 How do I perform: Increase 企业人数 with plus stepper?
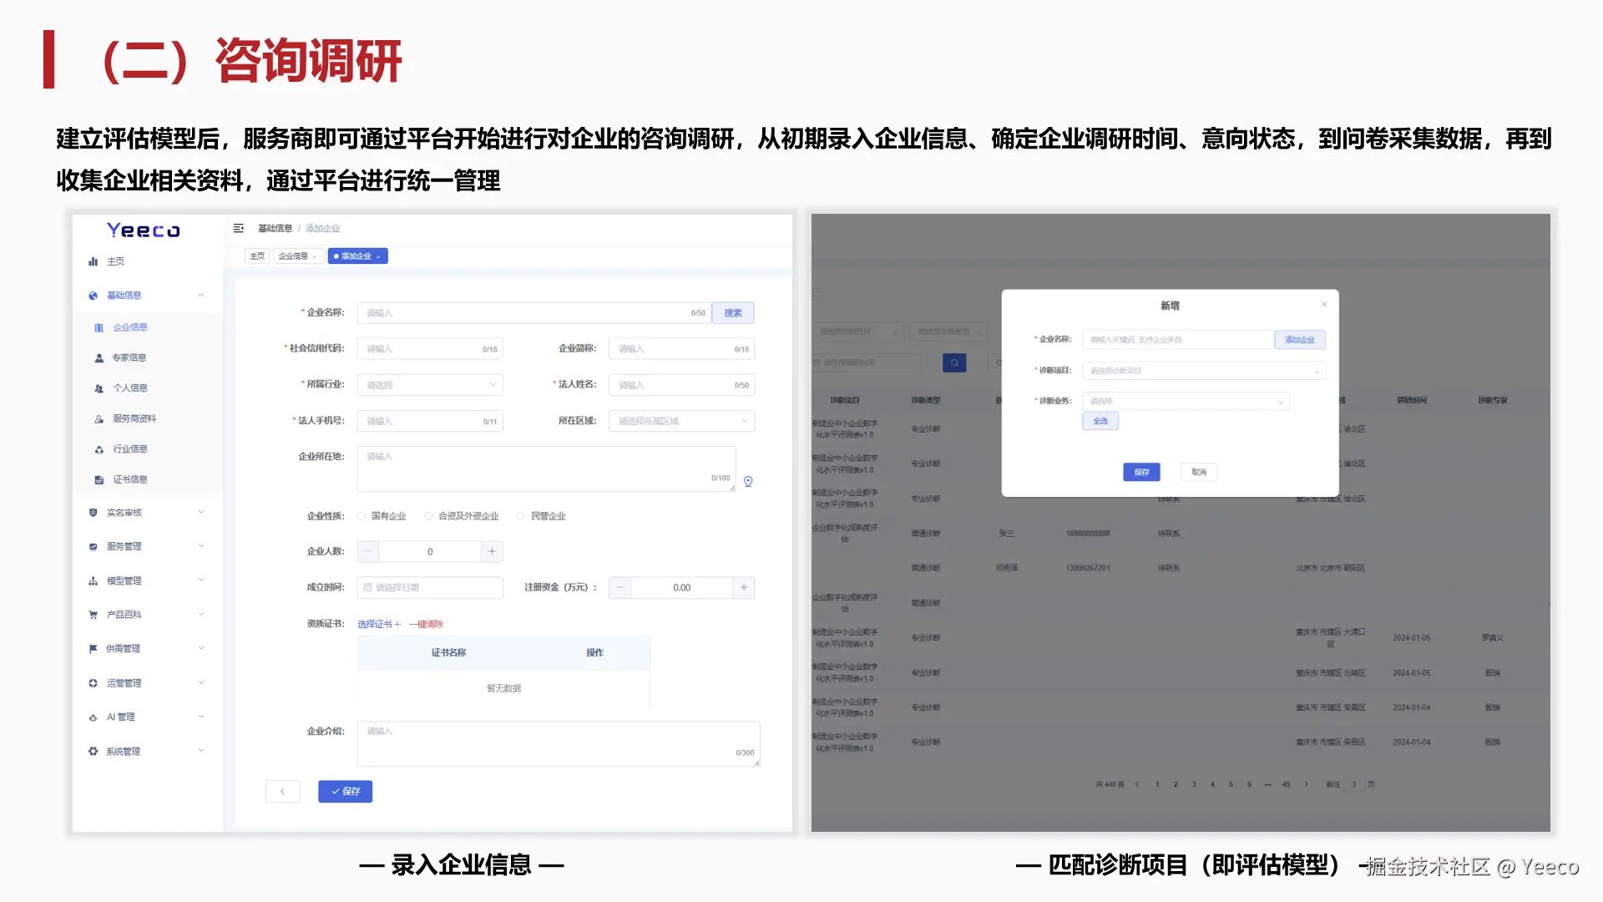click(492, 551)
